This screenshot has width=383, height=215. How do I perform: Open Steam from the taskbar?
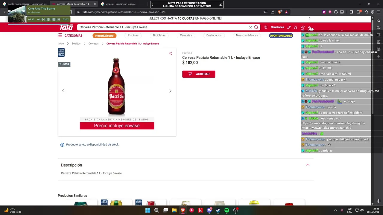coord(218,210)
